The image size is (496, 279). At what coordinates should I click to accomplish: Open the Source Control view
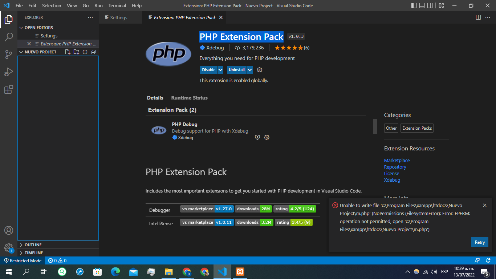[9, 54]
